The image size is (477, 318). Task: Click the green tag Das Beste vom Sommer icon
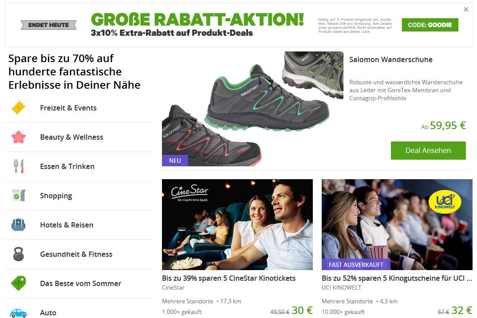pos(18,283)
